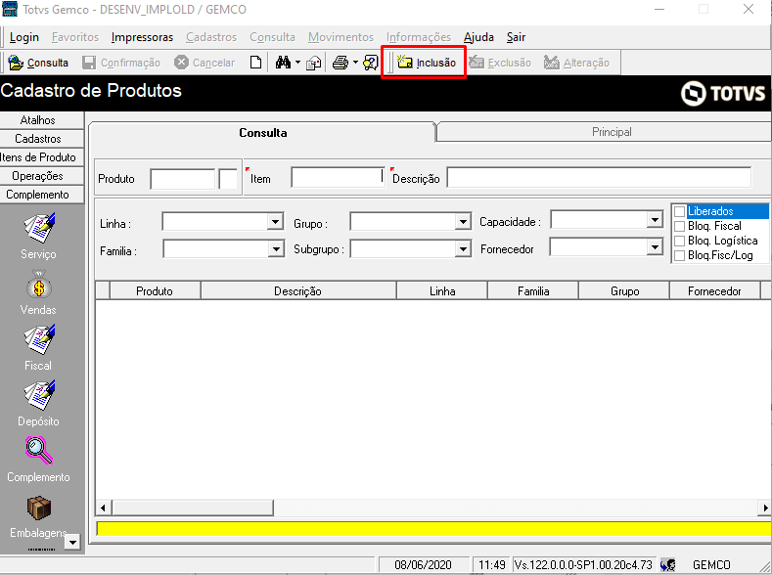Click the Familia column header
This screenshot has height=575, width=772.
tap(533, 291)
